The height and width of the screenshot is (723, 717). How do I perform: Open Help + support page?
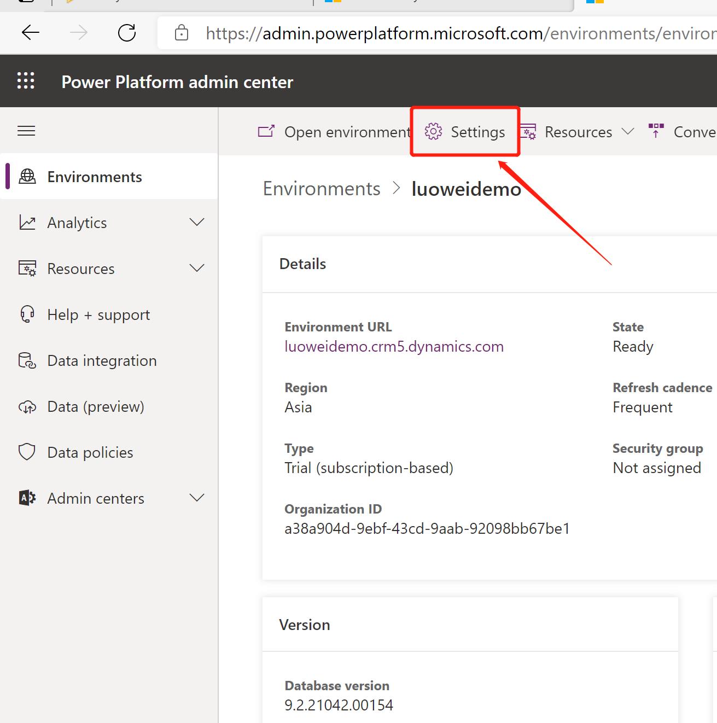(x=109, y=314)
